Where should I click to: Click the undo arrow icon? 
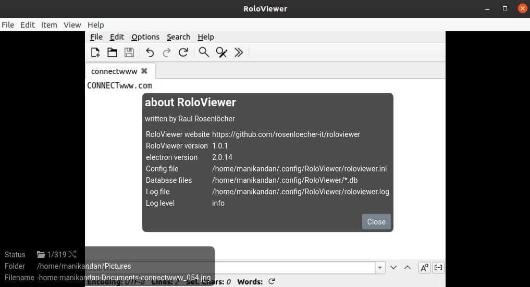click(x=150, y=52)
